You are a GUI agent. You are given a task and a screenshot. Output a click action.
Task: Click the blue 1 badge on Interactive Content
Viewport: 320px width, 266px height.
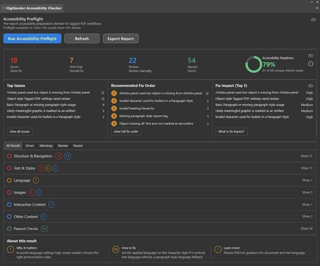(51, 205)
